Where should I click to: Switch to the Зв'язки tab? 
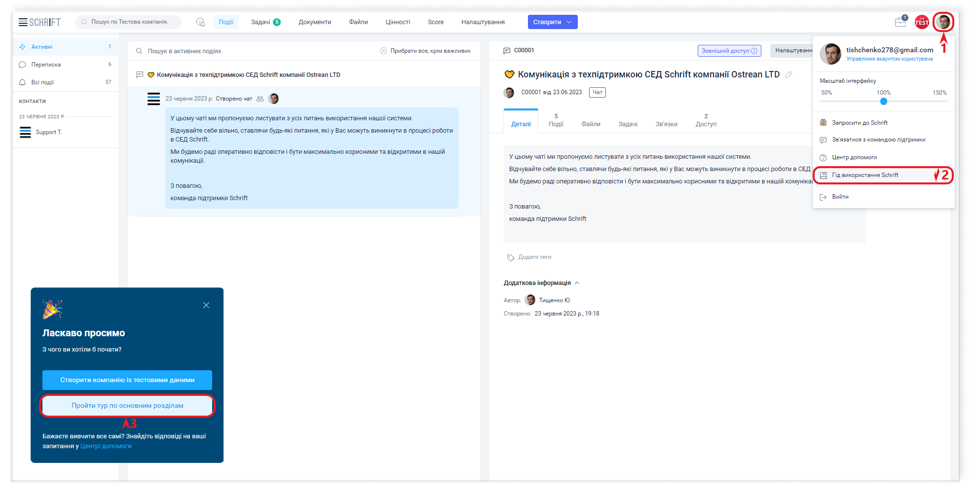pyautogui.click(x=666, y=124)
